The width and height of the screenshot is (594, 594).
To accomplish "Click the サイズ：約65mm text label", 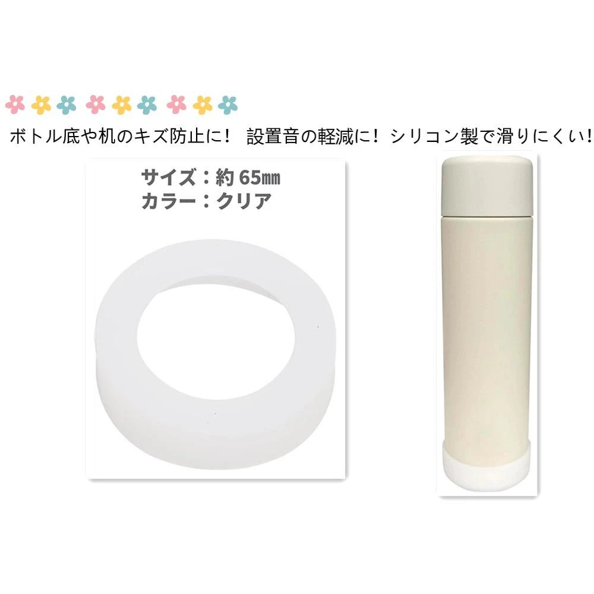I will click(211, 177).
